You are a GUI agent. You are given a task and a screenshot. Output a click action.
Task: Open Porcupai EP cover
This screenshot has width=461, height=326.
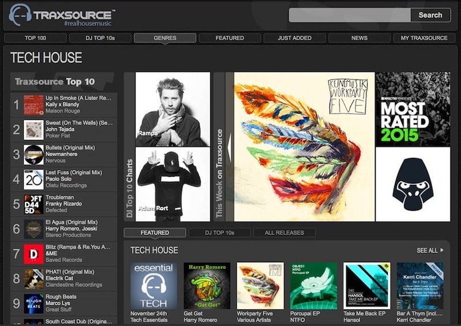313,286
